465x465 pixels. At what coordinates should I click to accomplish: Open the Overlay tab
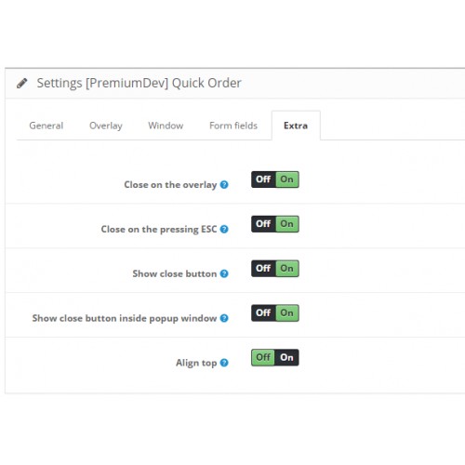(106, 126)
